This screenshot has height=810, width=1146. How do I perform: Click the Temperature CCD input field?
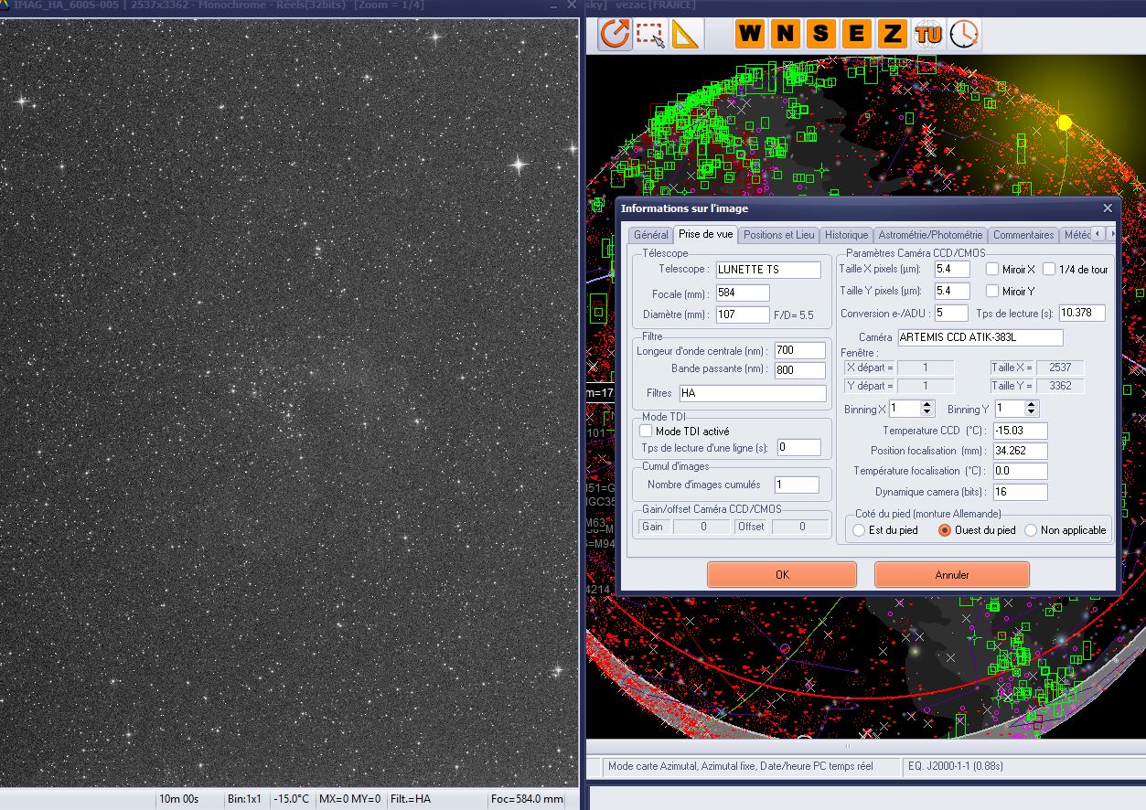[x=1020, y=431]
